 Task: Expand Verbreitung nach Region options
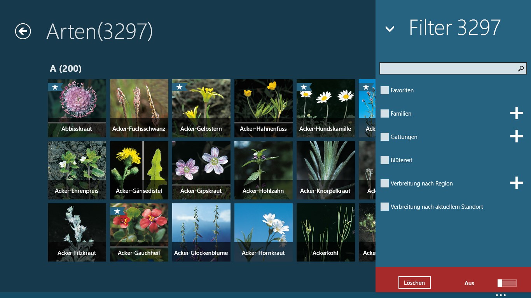[516, 183]
